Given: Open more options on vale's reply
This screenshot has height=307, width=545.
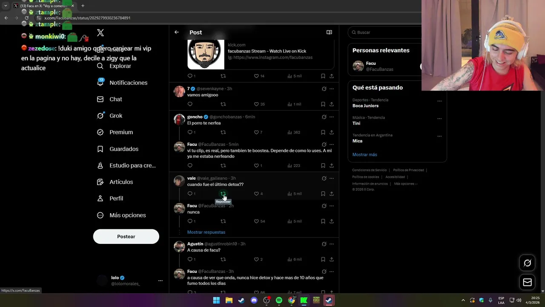Looking at the screenshot, I should point(332,178).
